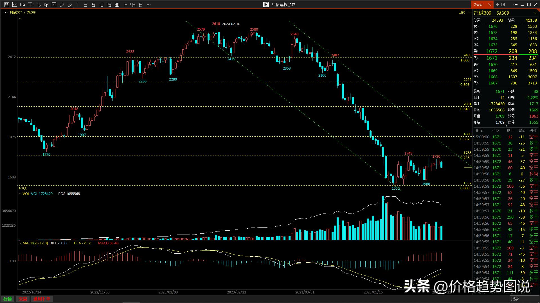The width and height of the screenshot is (540, 303).
Task: Click the Sp spread icon
Action: (x=46, y=4)
